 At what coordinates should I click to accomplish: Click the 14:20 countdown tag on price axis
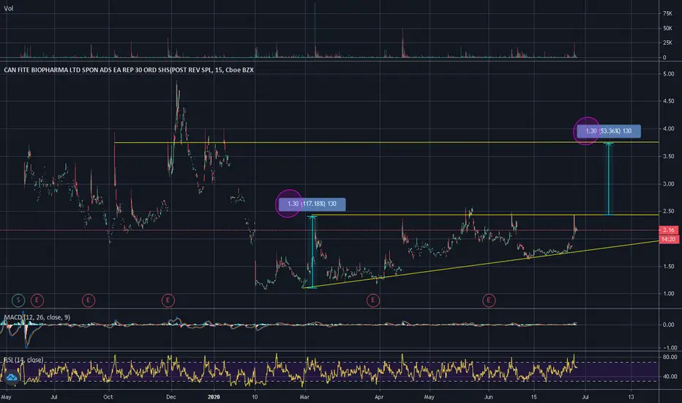669,239
